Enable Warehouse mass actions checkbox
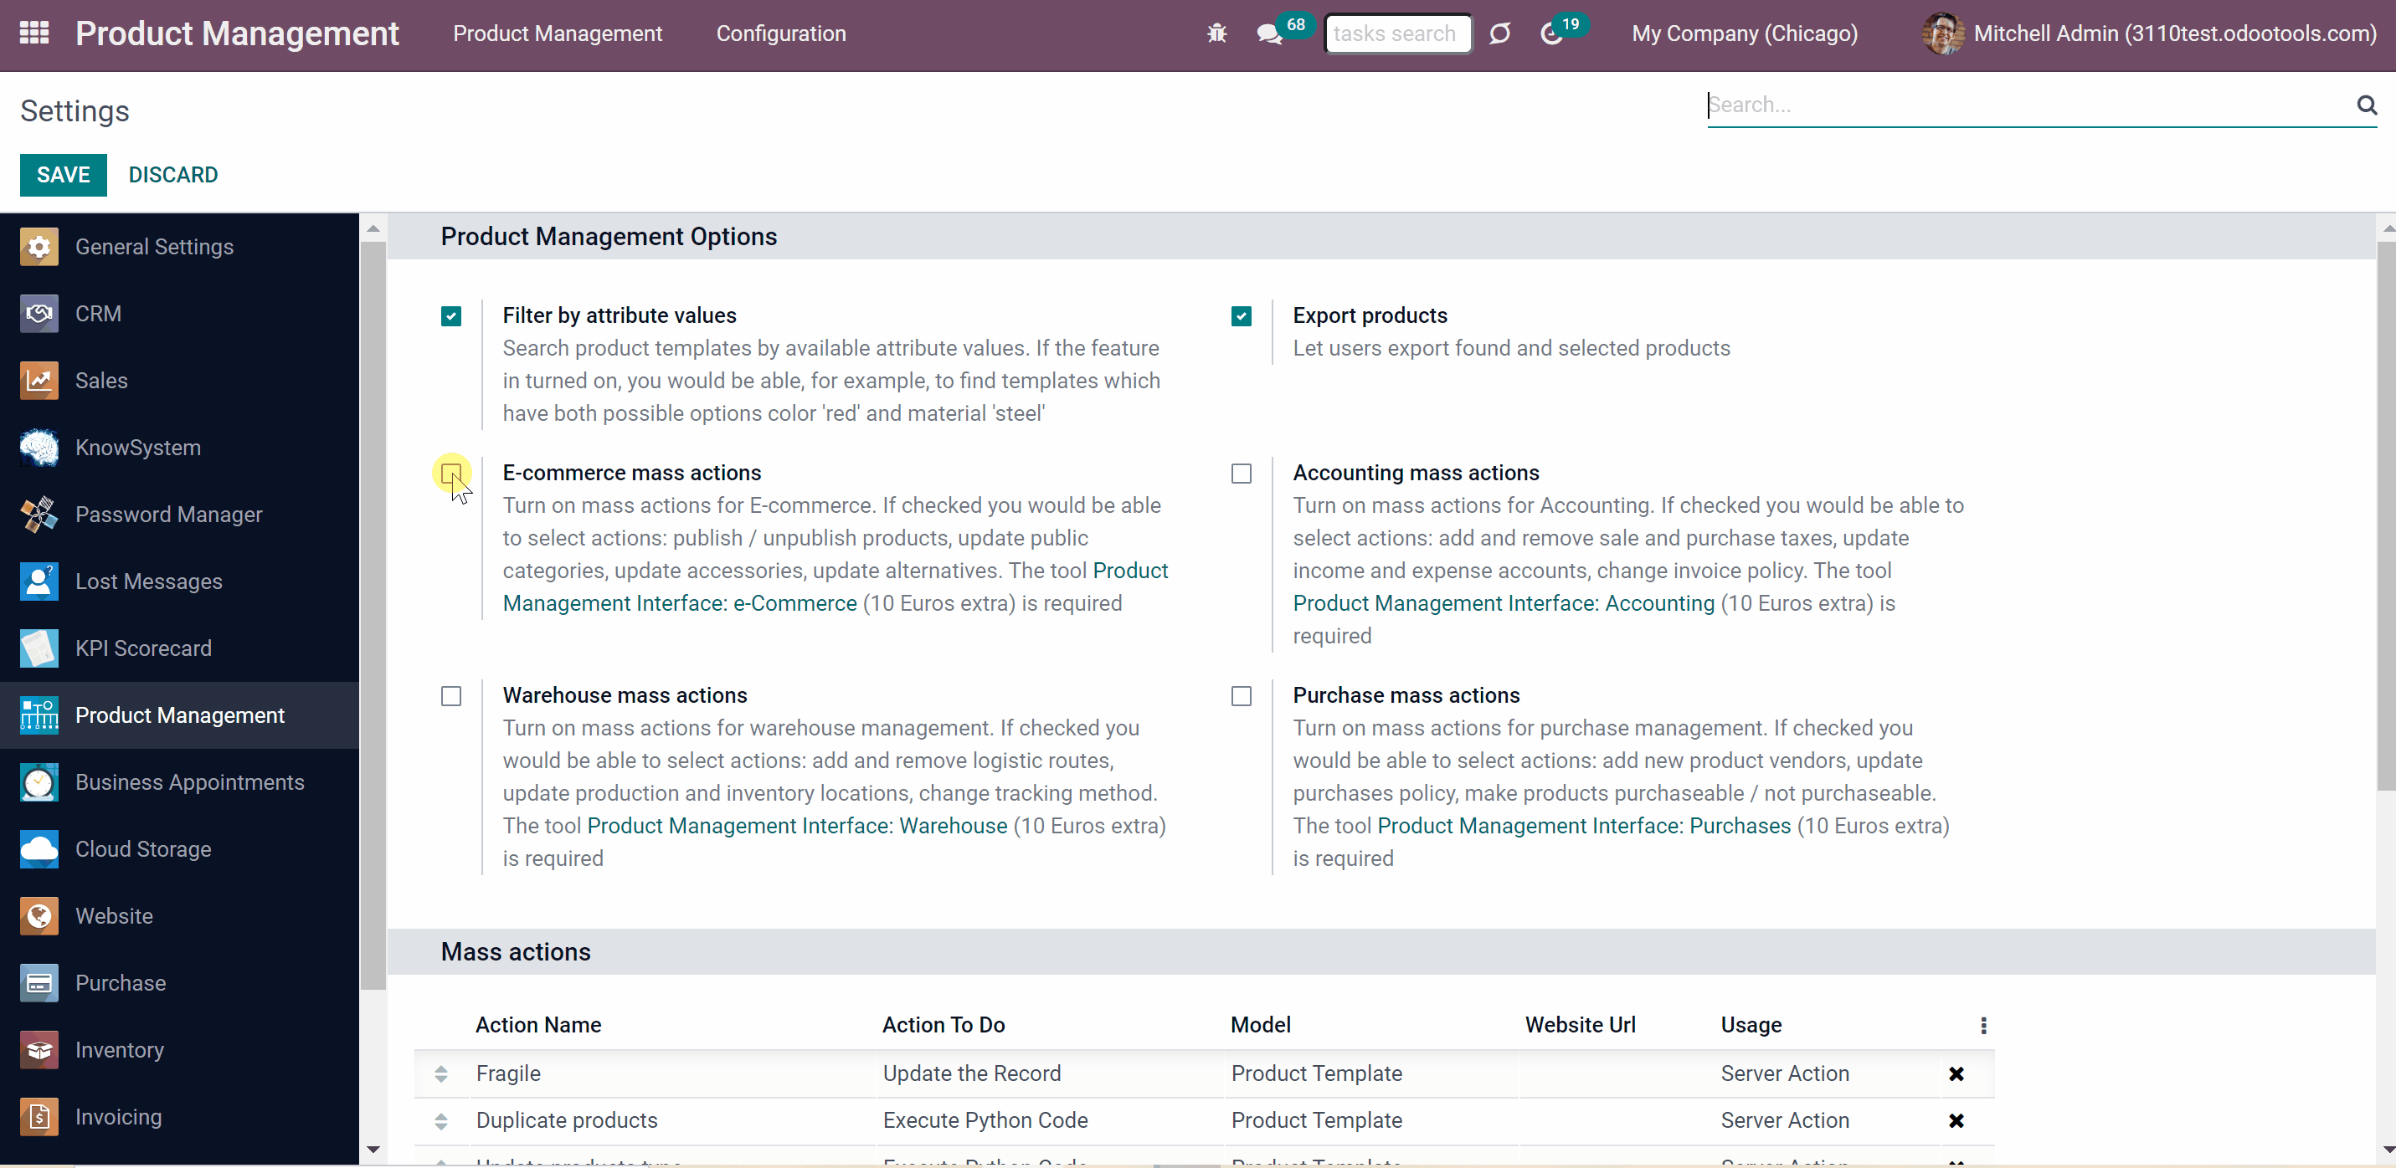This screenshot has width=2396, height=1168. click(451, 695)
